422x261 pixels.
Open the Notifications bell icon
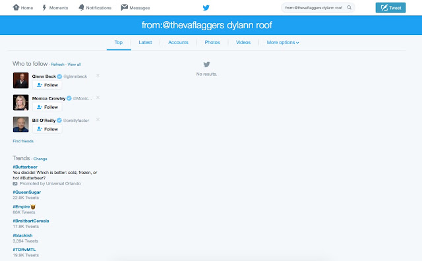pyautogui.click(x=81, y=7)
